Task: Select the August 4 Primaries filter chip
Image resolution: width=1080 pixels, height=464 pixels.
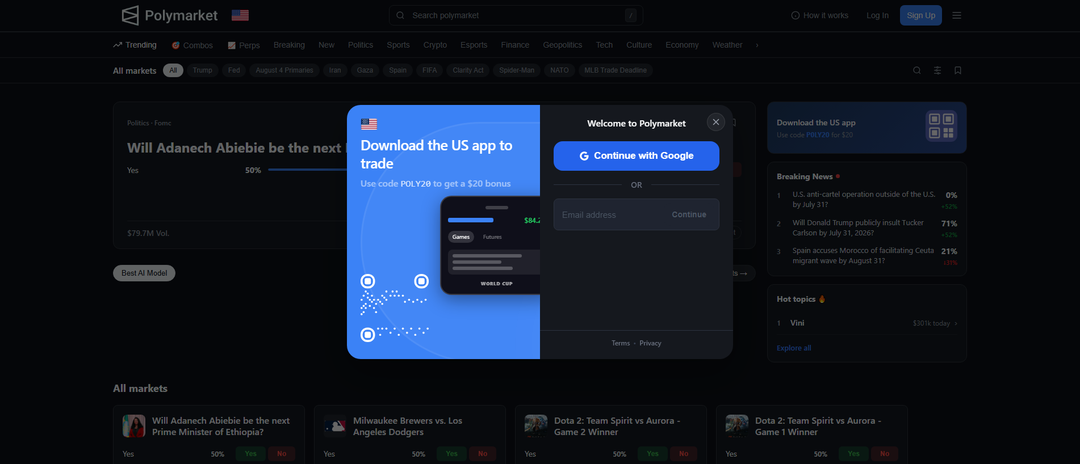Action: [284, 70]
